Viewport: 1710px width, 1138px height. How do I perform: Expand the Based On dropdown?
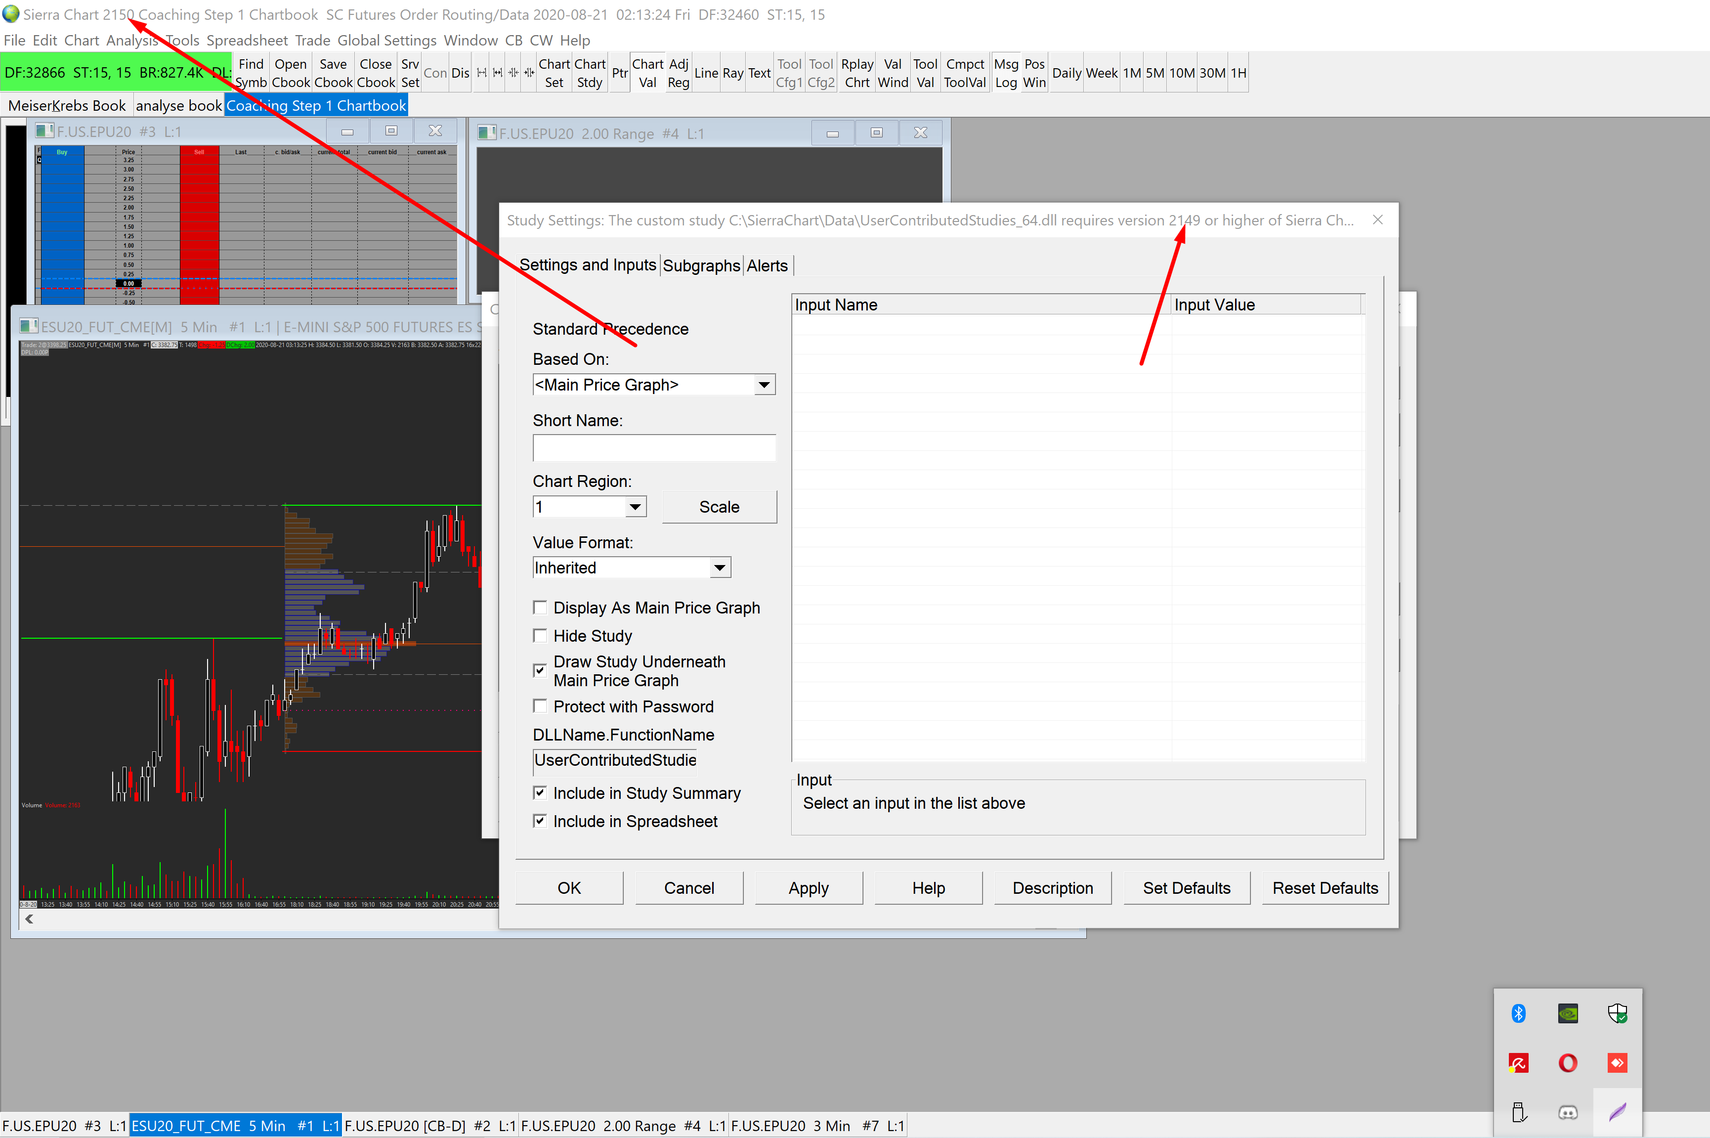764,385
